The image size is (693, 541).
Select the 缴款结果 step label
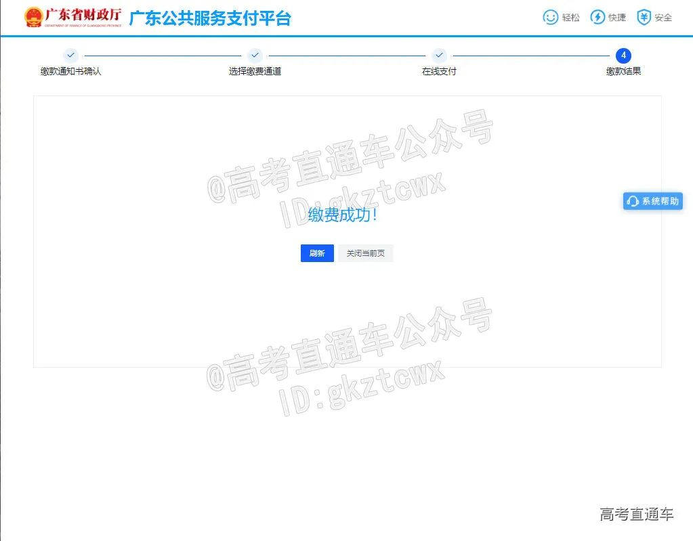623,71
